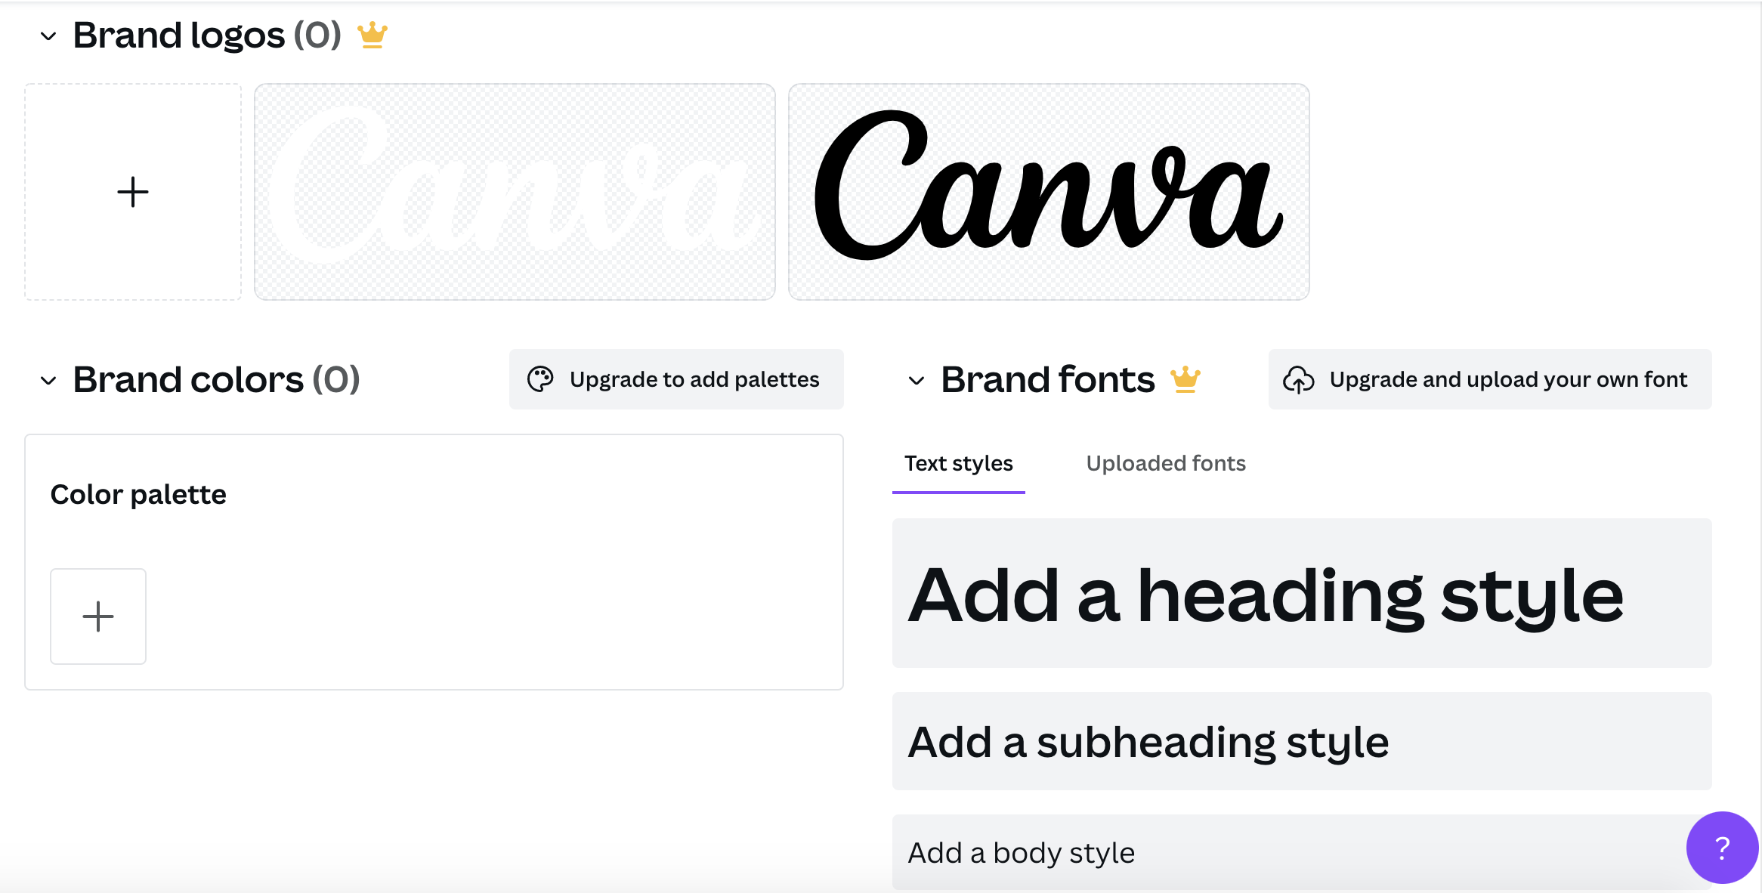This screenshot has height=893, width=1762.
Task: Switch to the Text styles tab
Action: [959, 464]
